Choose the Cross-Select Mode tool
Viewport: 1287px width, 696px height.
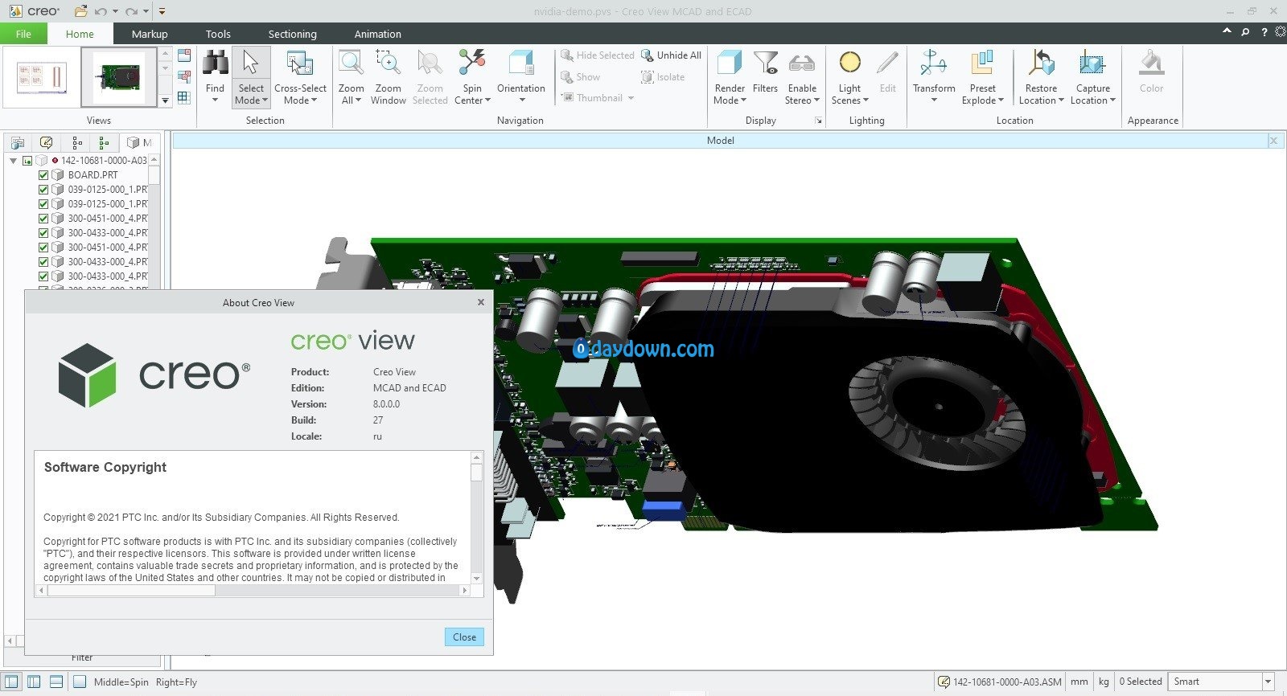(300, 63)
